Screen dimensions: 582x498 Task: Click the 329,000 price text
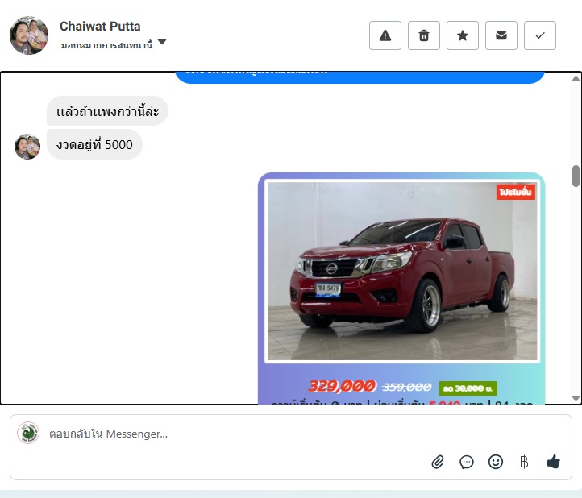point(342,386)
